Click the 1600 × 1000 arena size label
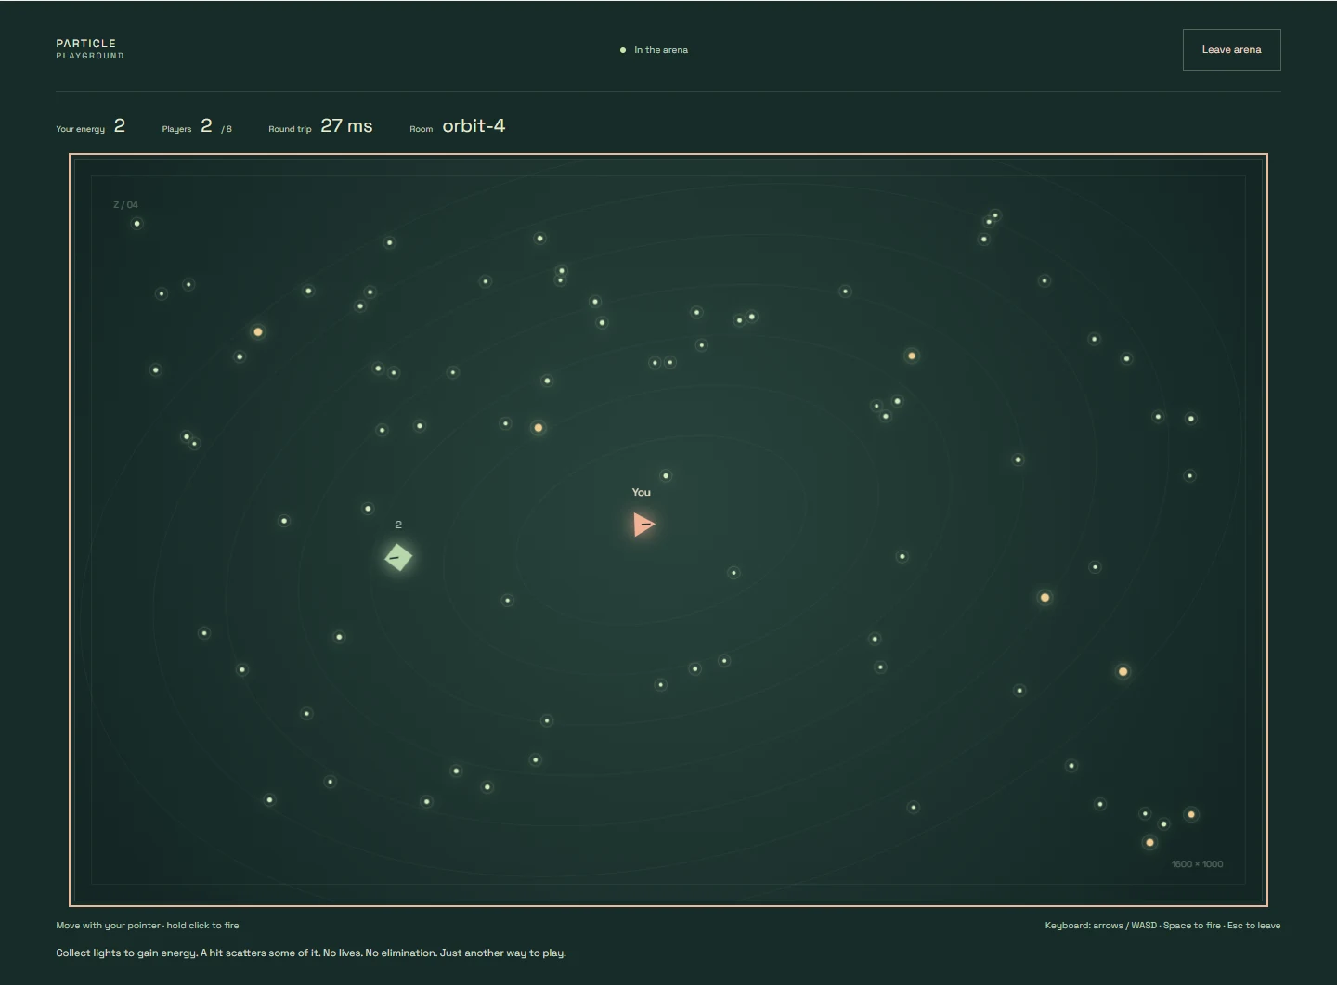1337x985 pixels. tap(1197, 864)
